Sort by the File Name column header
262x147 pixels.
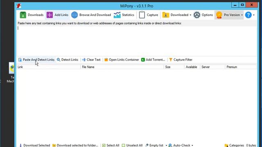tap(122, 67)
